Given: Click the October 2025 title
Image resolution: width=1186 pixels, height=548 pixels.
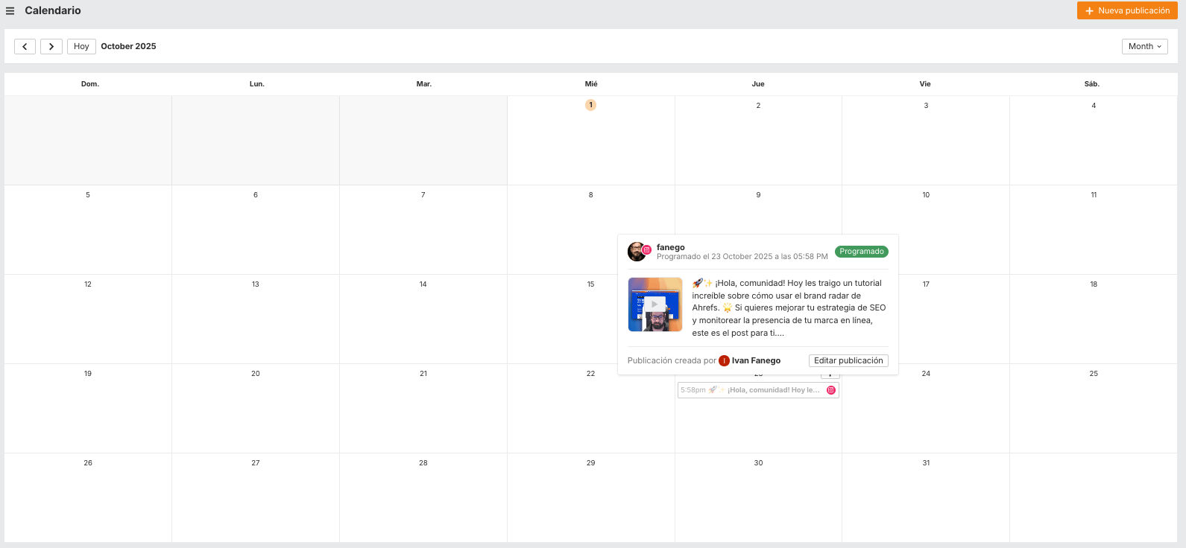Looking at the screenshot, I should 128,46.
